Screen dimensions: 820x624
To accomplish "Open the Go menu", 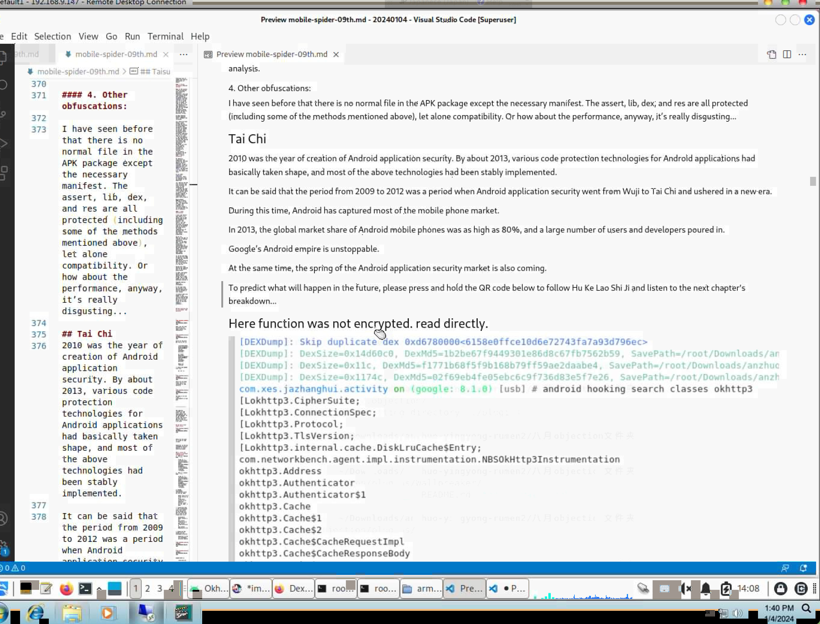I will coord(111,36).
